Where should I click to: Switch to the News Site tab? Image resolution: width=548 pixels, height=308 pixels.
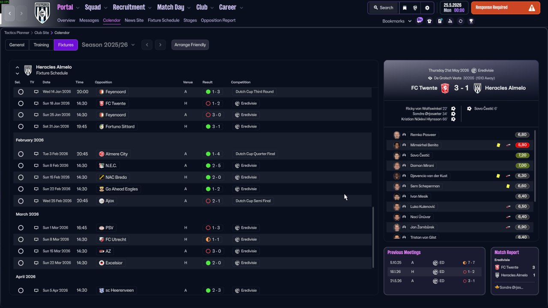[x=134, y=20]
